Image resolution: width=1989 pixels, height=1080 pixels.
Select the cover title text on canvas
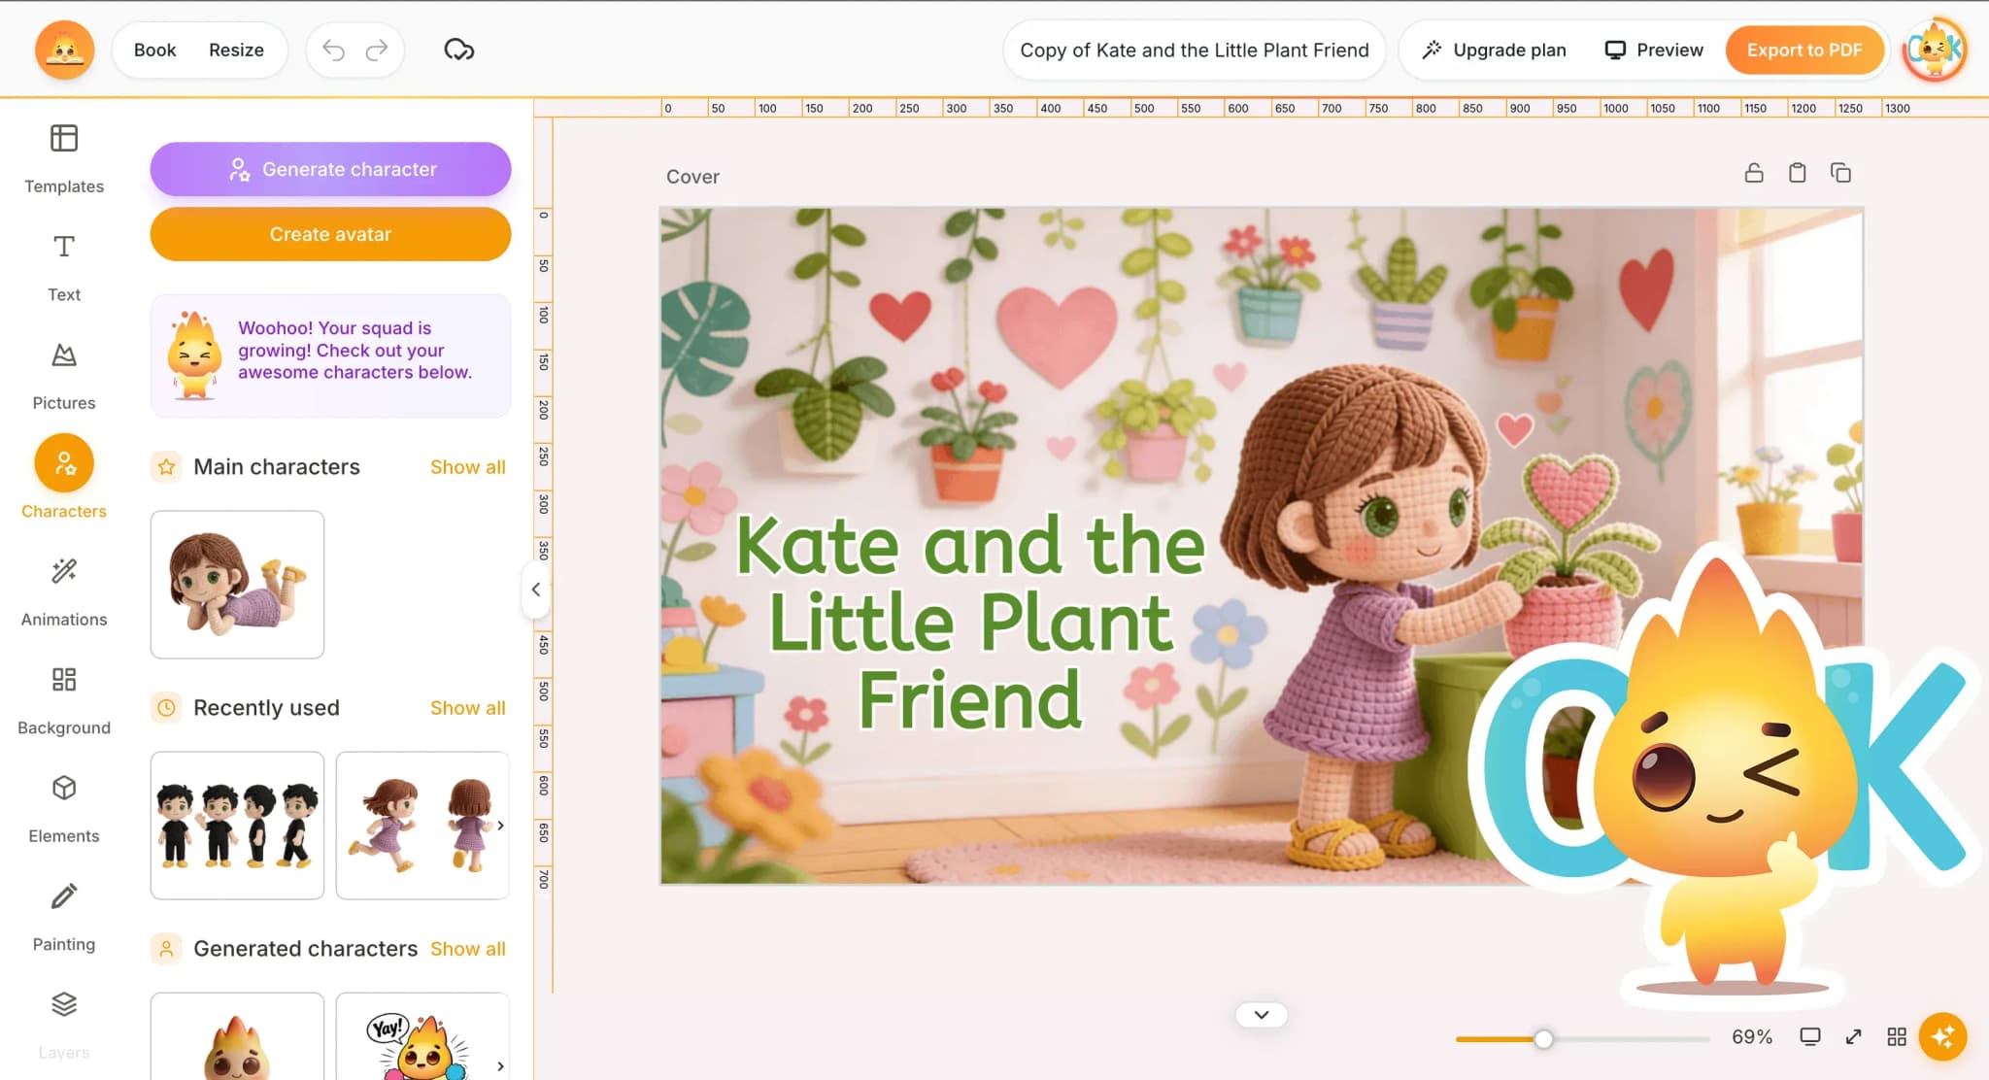click(970, 622)
